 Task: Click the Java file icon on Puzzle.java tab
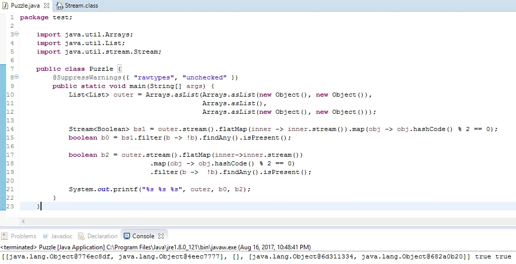pos(5,6)
